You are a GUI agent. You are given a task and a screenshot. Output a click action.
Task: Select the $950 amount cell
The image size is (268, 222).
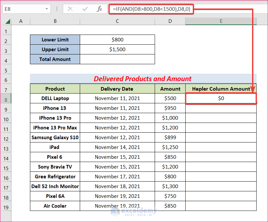(x=170, y=108)
